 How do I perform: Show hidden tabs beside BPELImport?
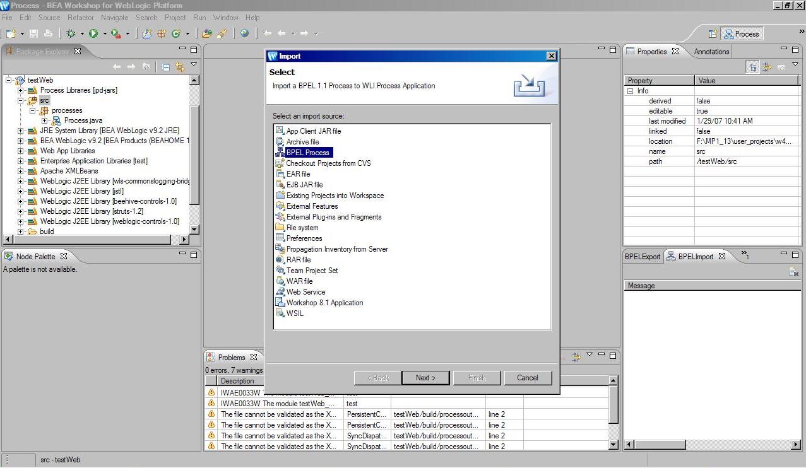(745, 255)
